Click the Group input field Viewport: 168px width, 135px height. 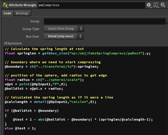coord(104,21)
